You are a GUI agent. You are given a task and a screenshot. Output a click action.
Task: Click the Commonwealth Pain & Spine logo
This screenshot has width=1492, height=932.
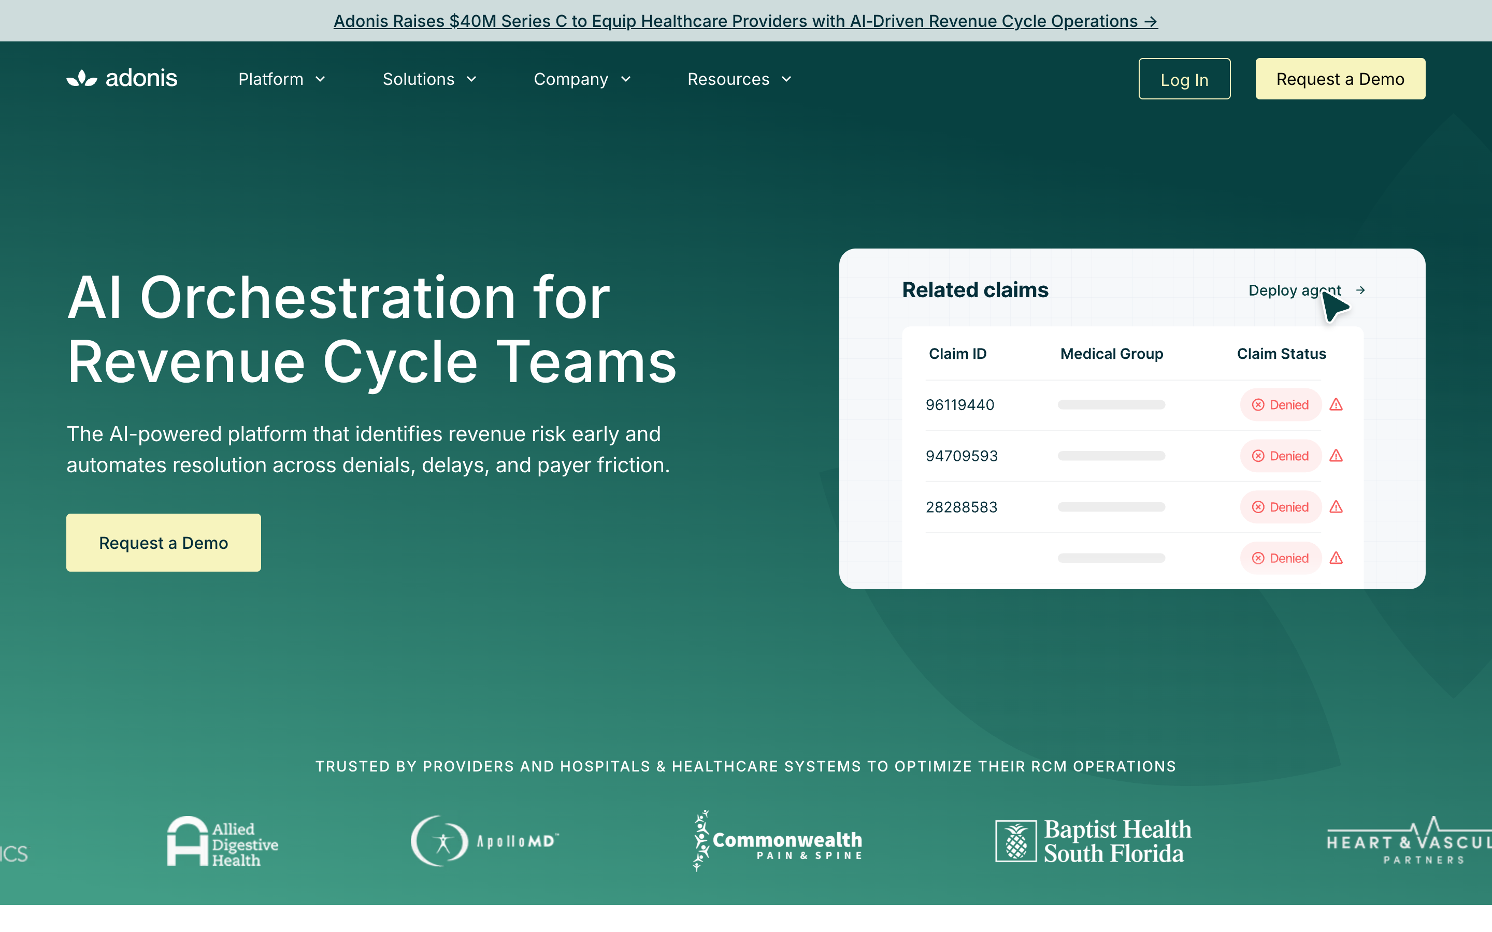[777, 841]
